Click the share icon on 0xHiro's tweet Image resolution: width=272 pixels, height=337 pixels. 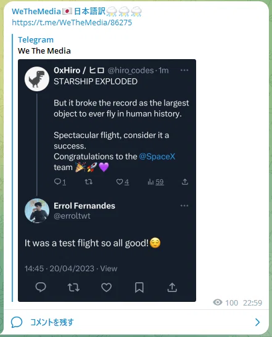(x=185, y=182)
